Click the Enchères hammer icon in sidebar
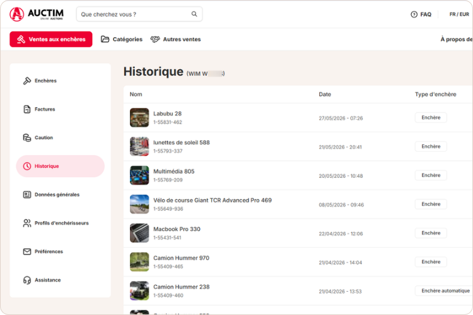Image resolution: width=473 pixels, height=315 pixels. 27,81
